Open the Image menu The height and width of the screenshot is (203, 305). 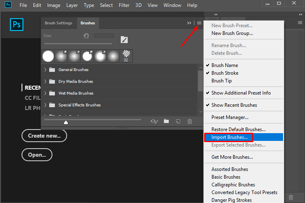(x=54, y=5)
